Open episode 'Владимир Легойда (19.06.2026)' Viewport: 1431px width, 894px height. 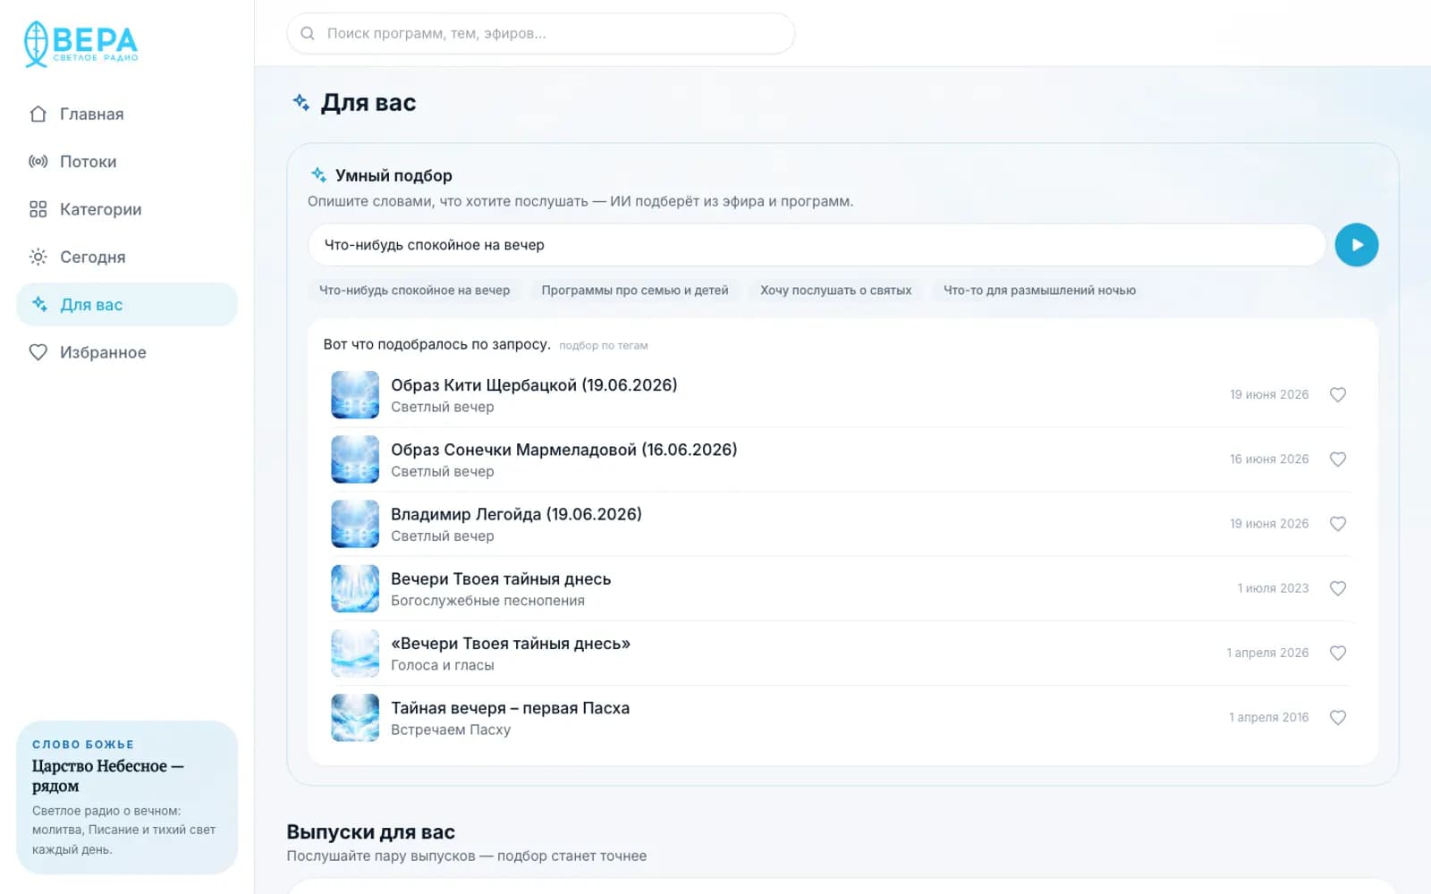point(516,514)
